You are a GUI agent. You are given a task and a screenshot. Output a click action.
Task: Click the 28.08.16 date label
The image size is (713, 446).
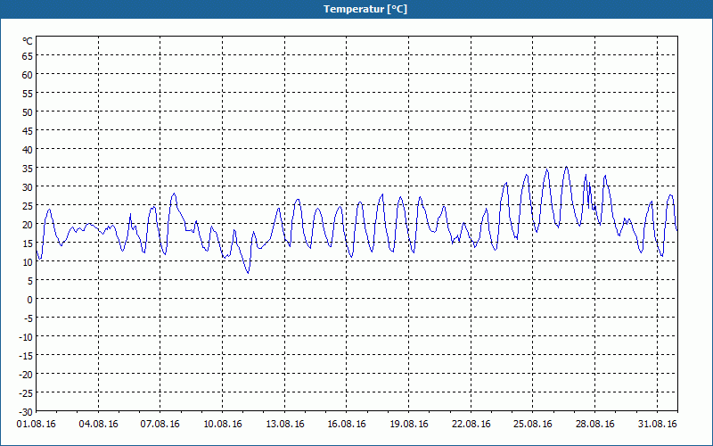point(594,425)
